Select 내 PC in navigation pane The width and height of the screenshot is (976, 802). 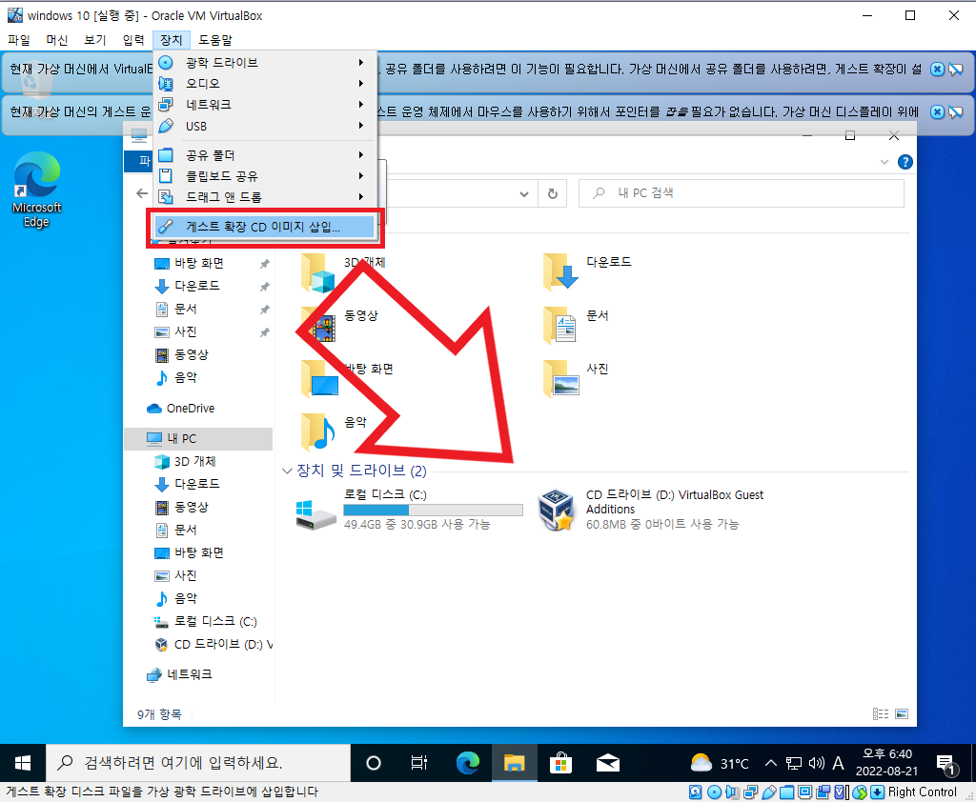point(198,439)
